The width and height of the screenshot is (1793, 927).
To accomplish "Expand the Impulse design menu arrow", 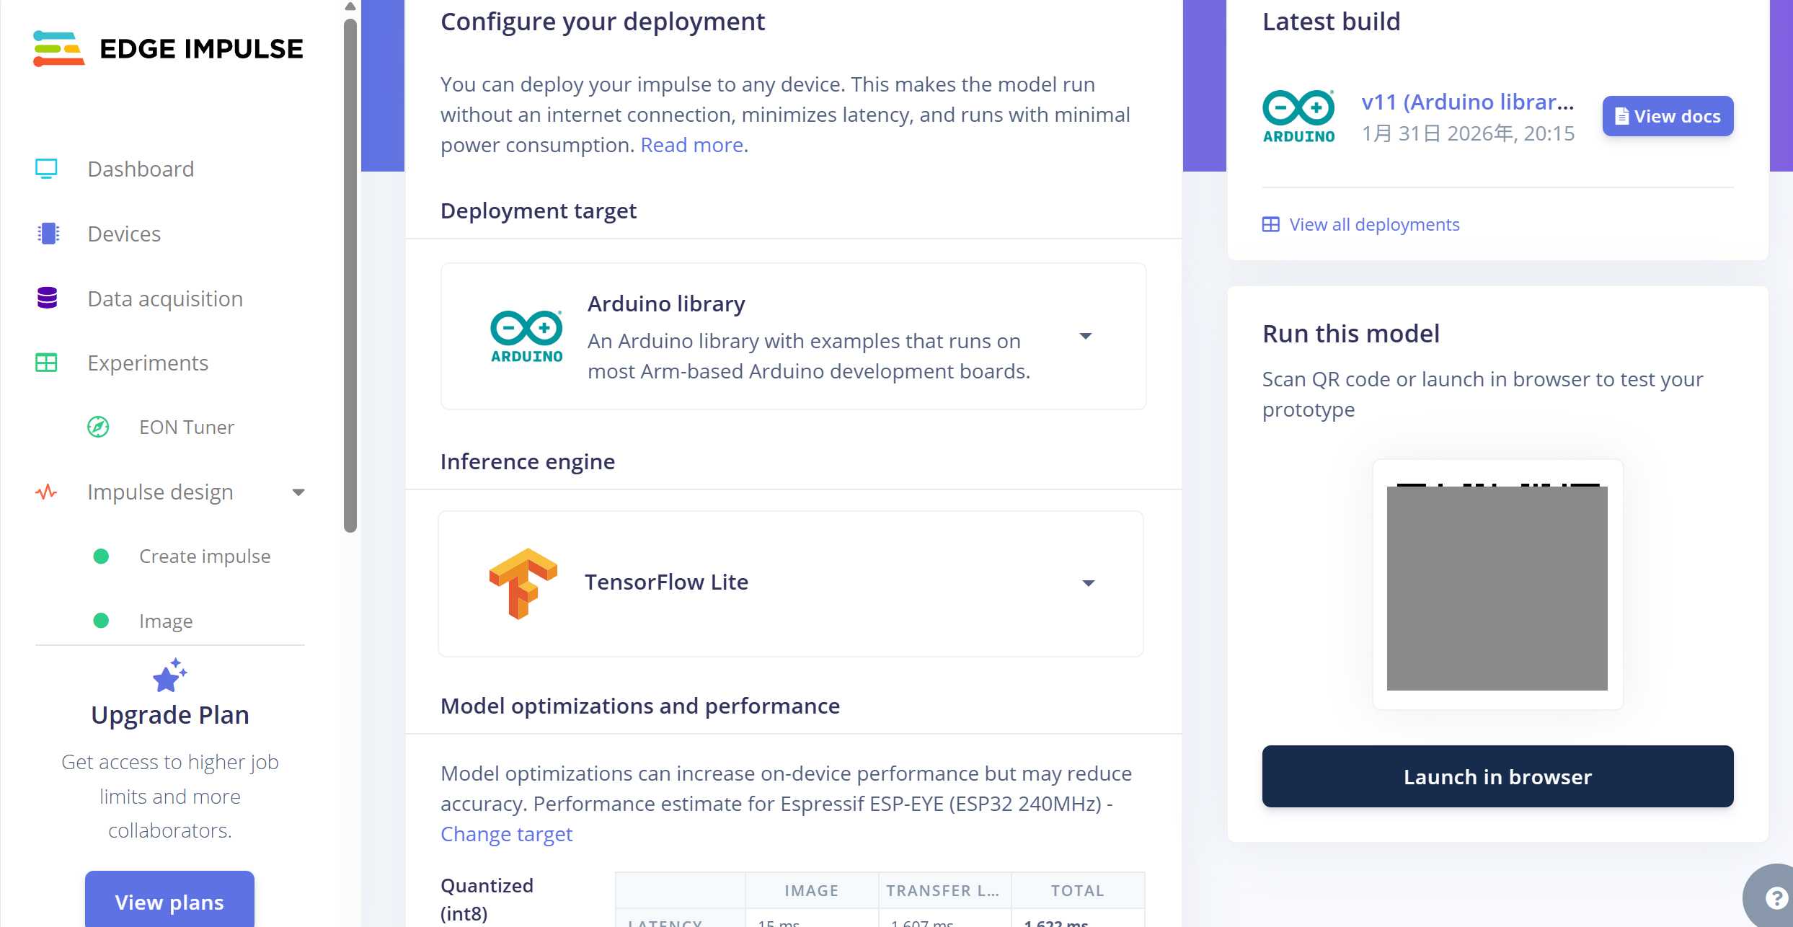I will tap(298, 492).
